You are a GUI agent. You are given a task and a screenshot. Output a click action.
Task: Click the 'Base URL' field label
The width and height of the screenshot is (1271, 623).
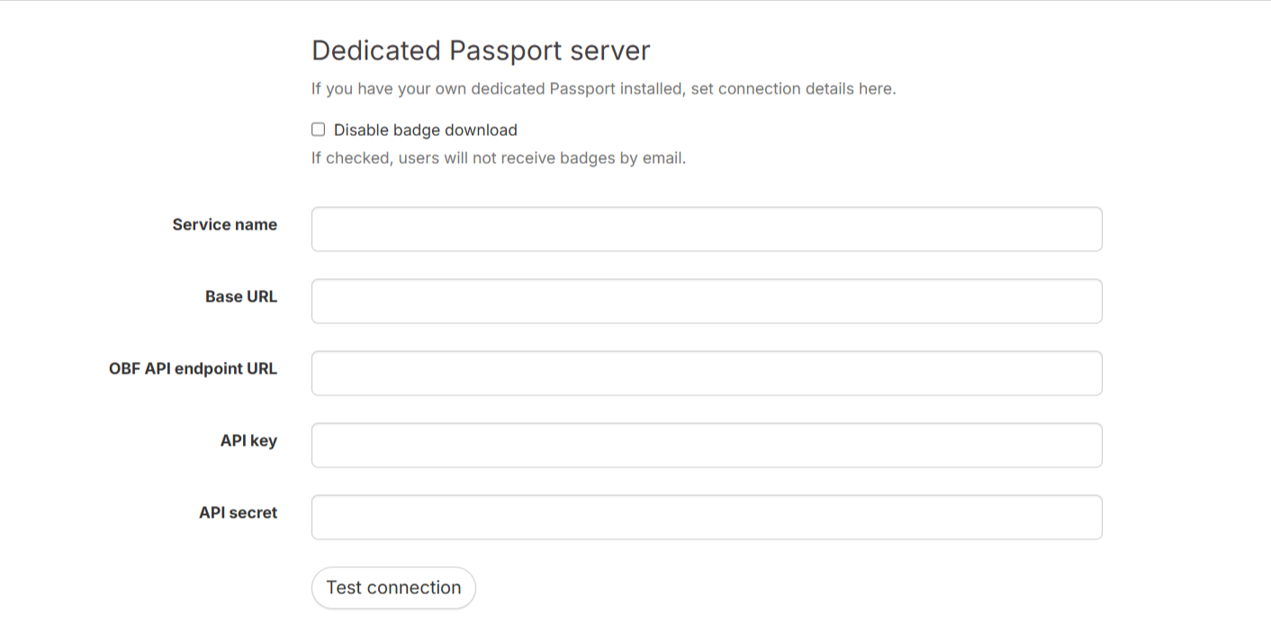(240, 297)
